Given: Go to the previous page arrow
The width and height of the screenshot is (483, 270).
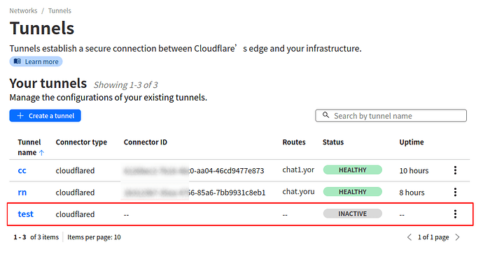Looking at the screenshot, I should 409,237.
